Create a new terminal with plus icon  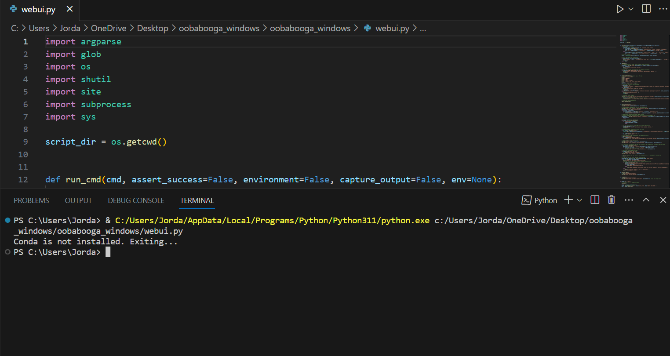568,200
